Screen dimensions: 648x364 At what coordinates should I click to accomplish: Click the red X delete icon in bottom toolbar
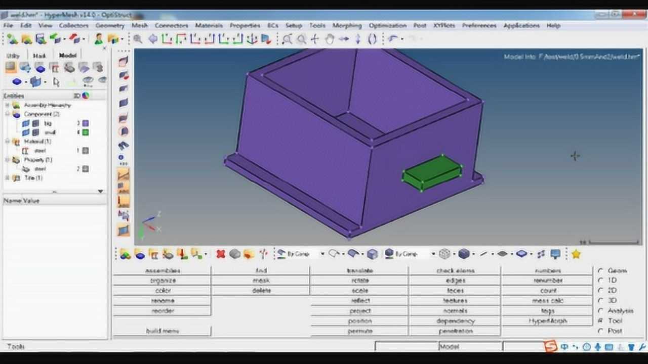pyautogui.click(x=220, y=254)
